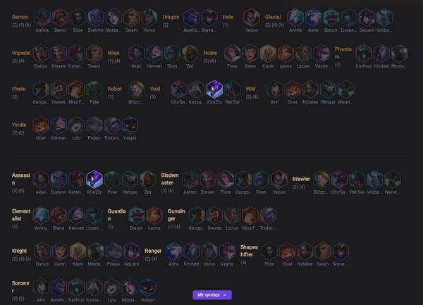Click the Demon origin label
The height and width of the screenshot is (305, 423).
(20, 17)
